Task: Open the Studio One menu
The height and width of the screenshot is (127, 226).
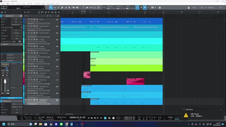Action: pyautogui.click(x=50, y=4)
